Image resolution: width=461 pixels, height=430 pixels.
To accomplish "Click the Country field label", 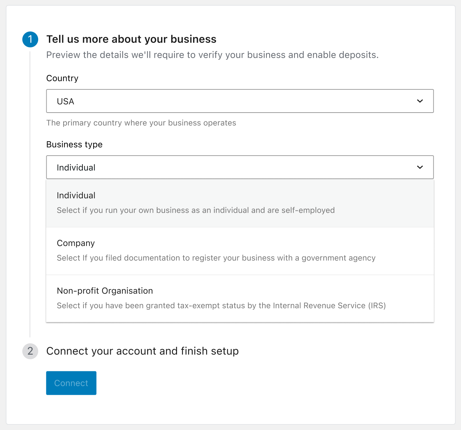I will pos(62,78).
